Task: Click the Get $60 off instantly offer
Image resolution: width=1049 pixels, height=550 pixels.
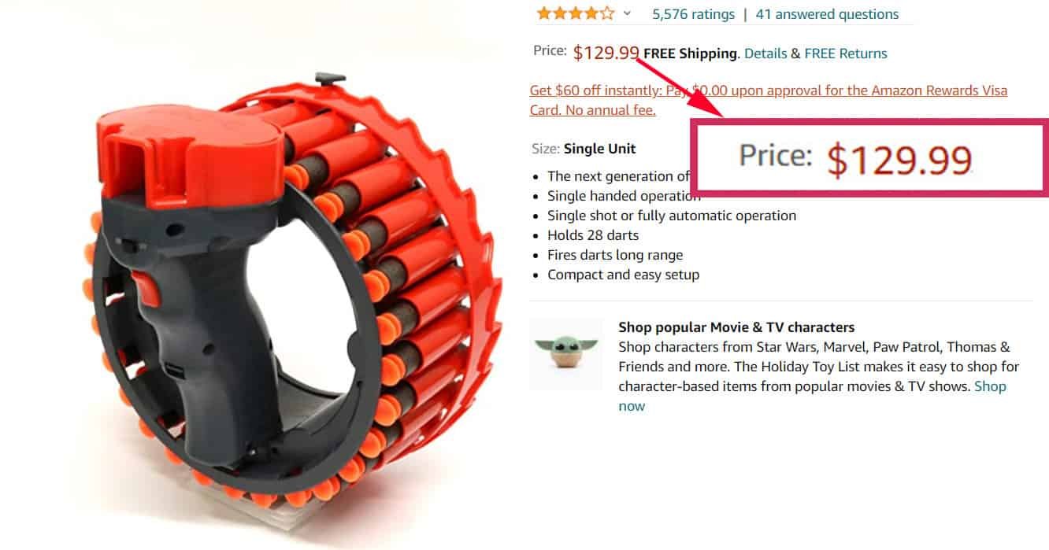Action: (769, 100)
